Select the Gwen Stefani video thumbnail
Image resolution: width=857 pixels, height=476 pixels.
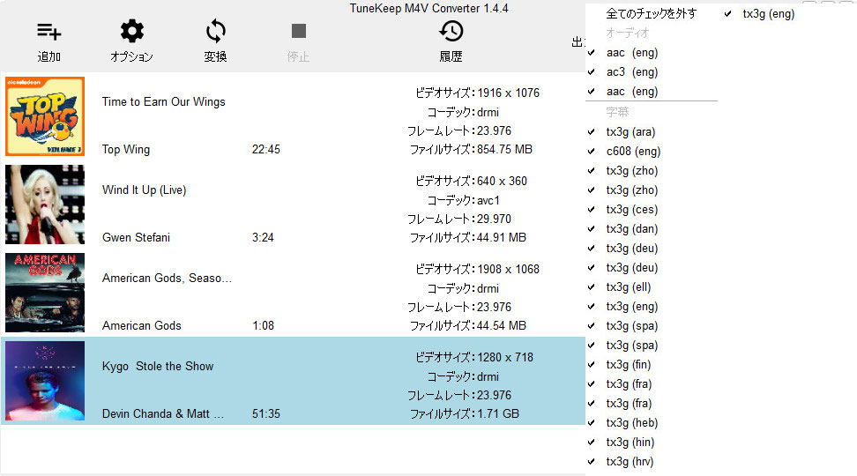coord(45,205)
